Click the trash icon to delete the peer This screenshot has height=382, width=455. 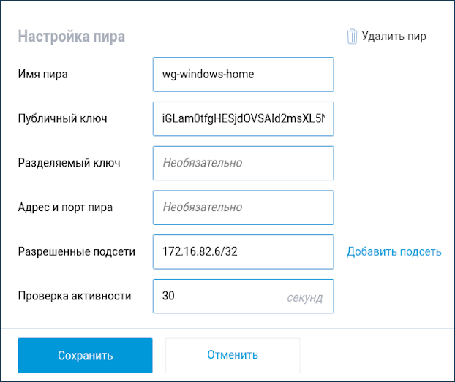(x=352, y=37)
